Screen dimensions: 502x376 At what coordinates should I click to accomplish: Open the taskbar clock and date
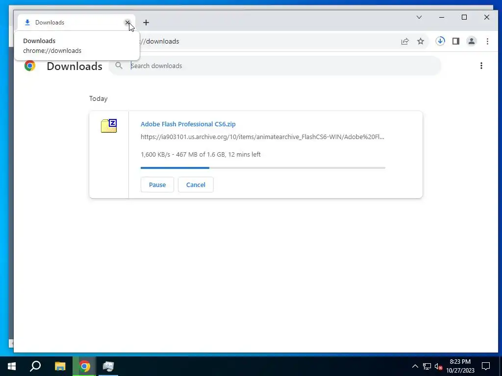click(460, 366)
